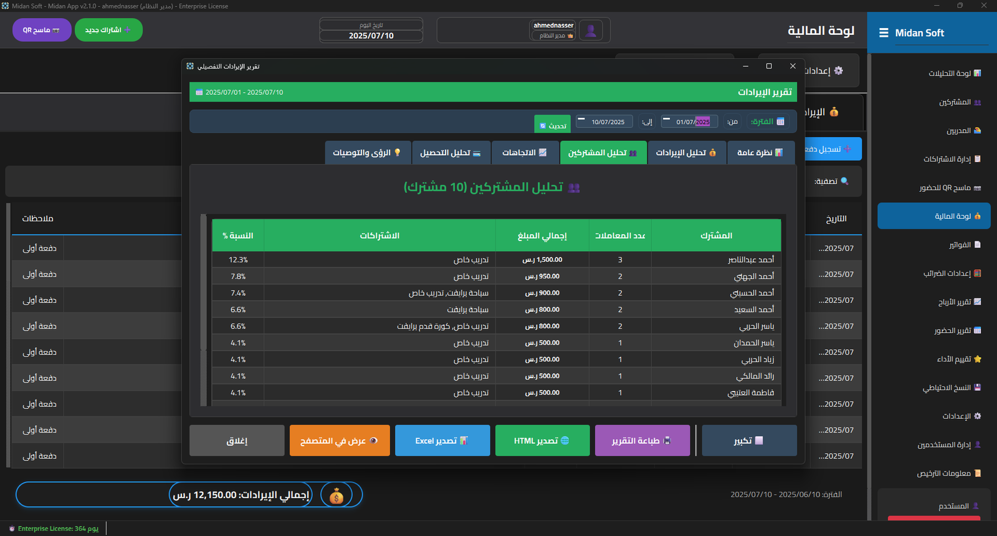Viewport: 997px width, 536px height.
Task: Open إدارة المستخدمين in the sidebar
Action: tap(934, 445)
